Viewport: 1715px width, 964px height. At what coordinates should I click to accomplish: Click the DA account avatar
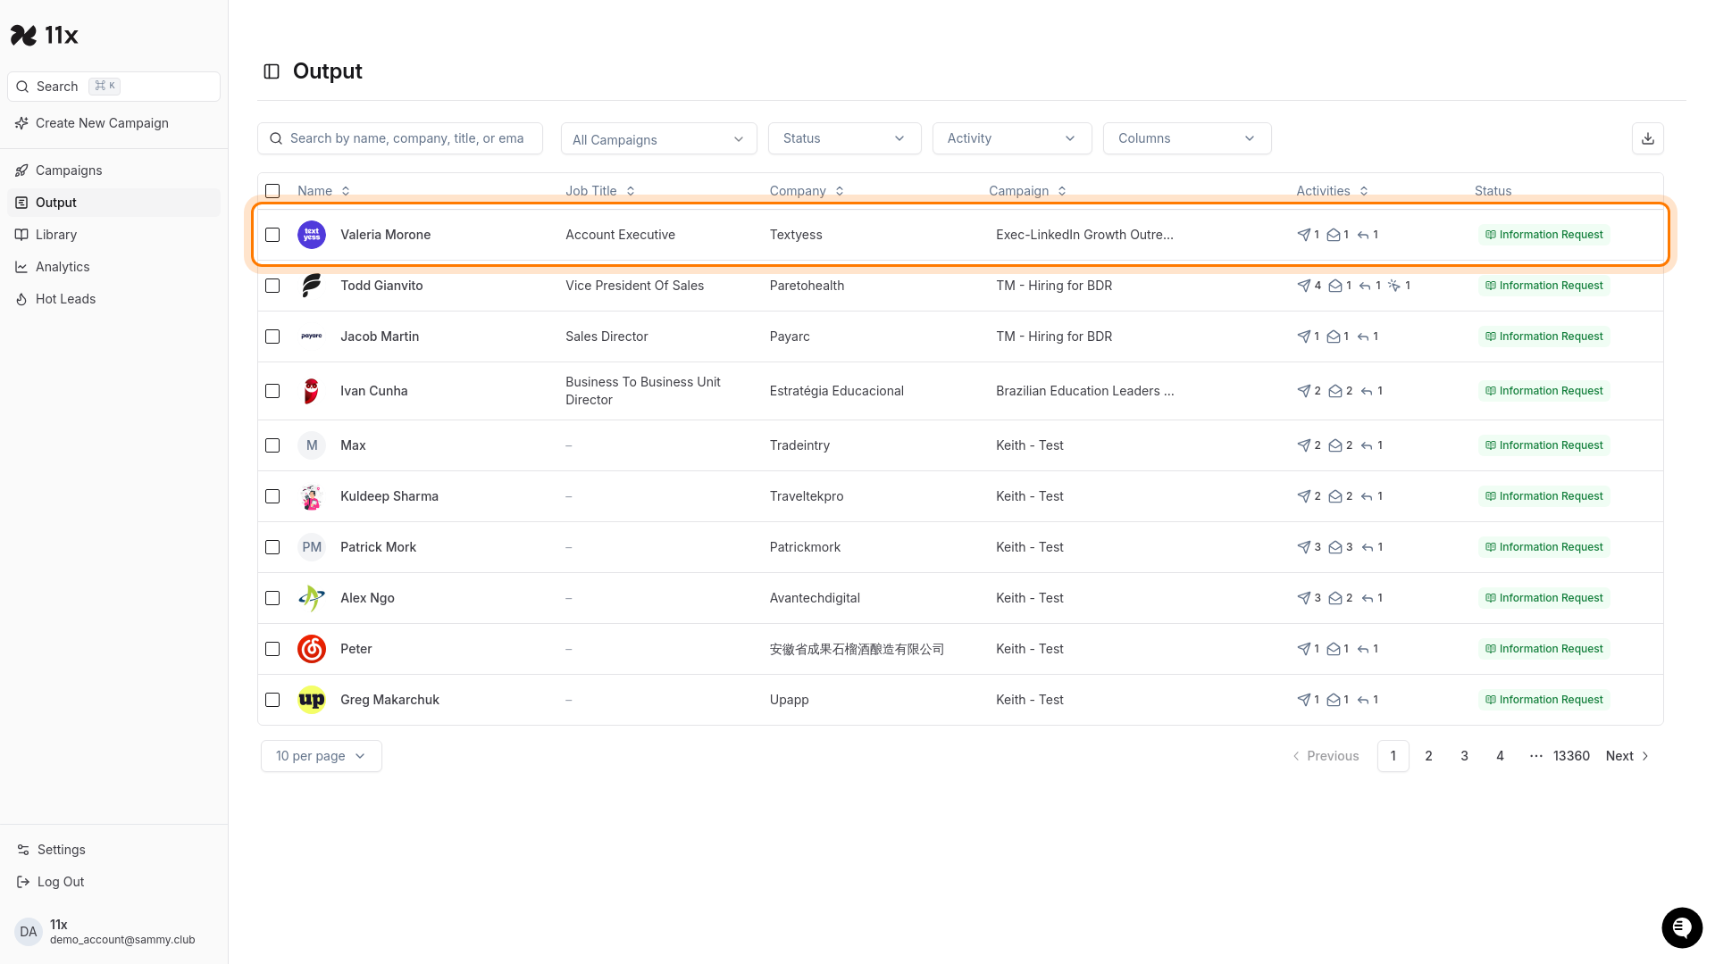coord(29,932)
